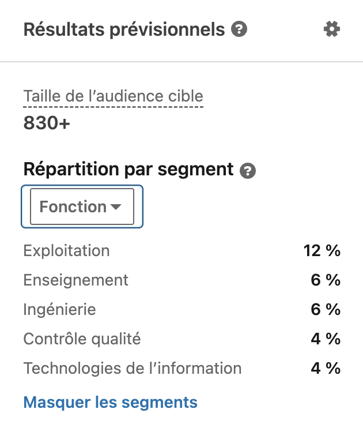This screenshot has height=428, width=363.
Task: Click the Technologies de l'information segment
Action: coord(132,368)
